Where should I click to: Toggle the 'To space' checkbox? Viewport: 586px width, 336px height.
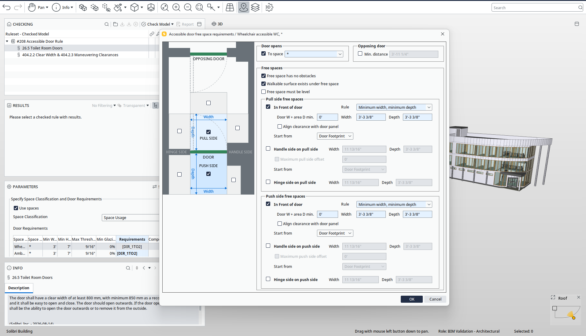click(x=264, y=53)
